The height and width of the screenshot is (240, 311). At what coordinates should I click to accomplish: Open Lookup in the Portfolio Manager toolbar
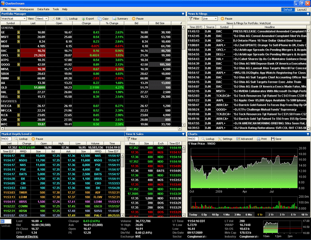click(x=71, y=19)
